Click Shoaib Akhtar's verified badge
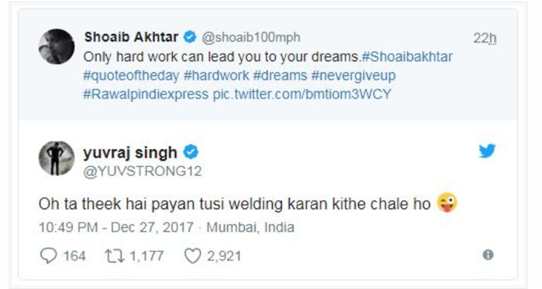 190,37
